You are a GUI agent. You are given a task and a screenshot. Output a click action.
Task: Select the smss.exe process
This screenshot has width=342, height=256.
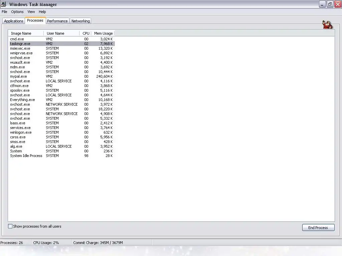coord(62,142)
